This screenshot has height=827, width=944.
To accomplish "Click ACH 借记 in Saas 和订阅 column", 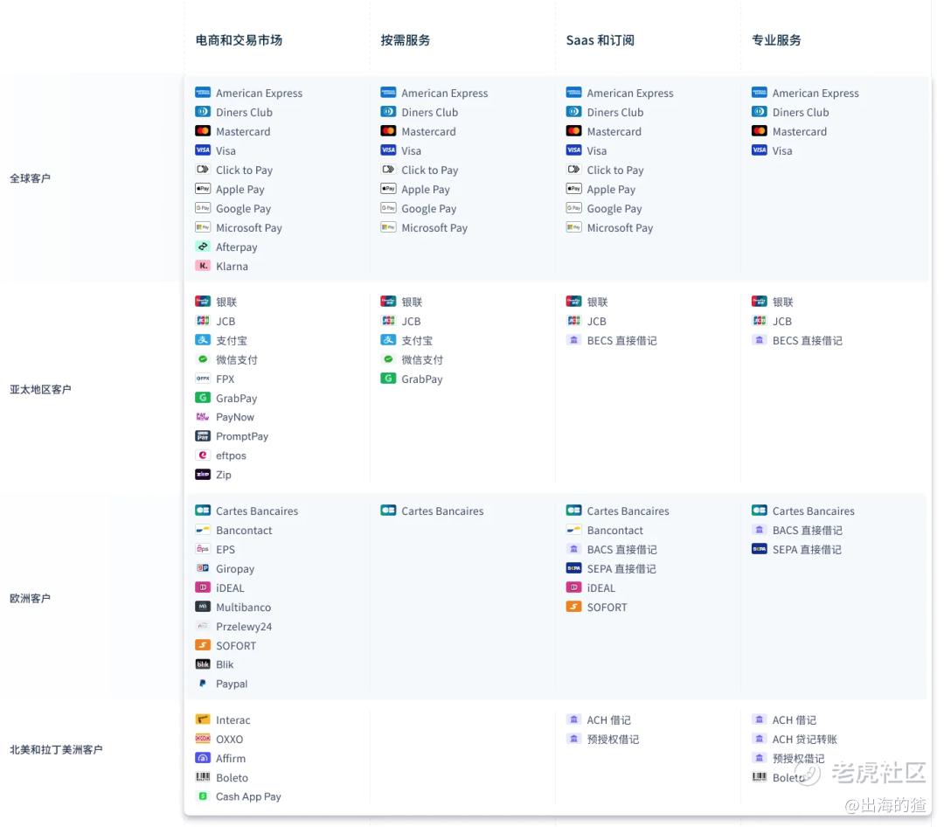I will [608, 720].
